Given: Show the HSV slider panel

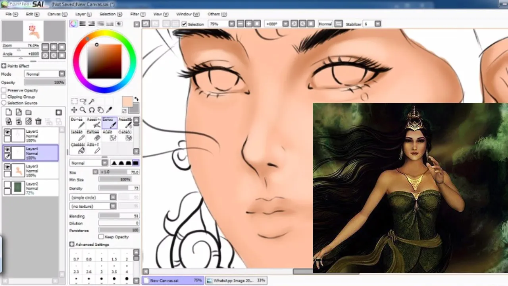Looking at the screenshot, I should (92, 24).
